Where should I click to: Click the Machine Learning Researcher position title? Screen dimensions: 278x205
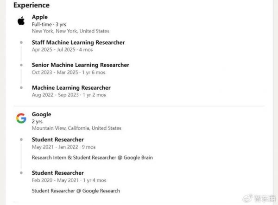tap(71, 87)
